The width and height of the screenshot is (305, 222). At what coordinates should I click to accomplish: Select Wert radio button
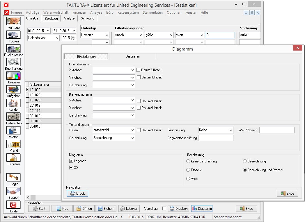(188, 178)
